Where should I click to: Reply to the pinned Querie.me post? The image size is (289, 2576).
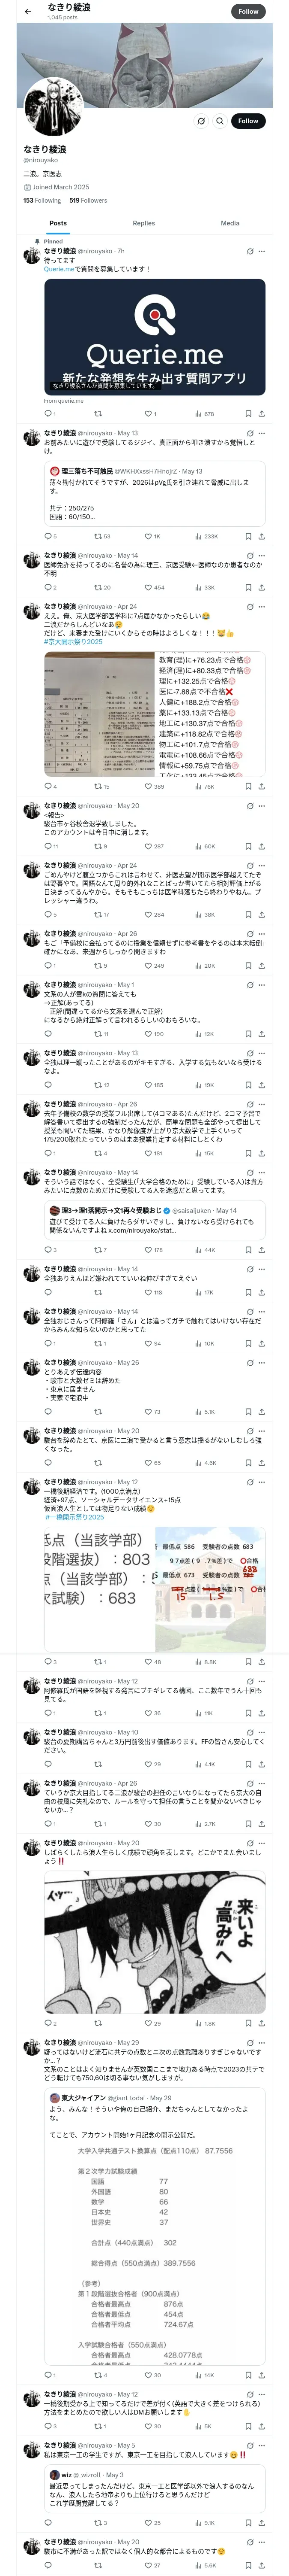48,413
